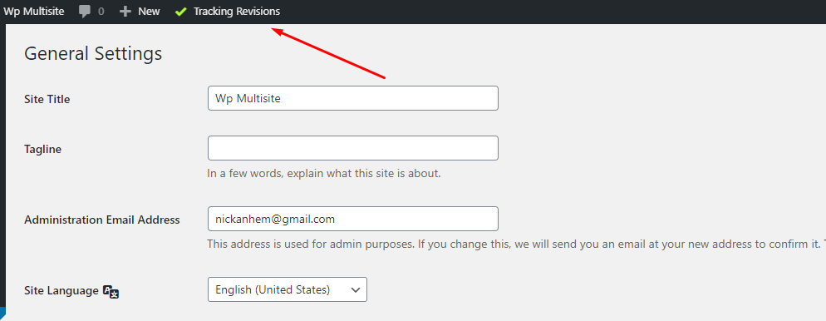Click the plus icon beside New

[125, 11]
